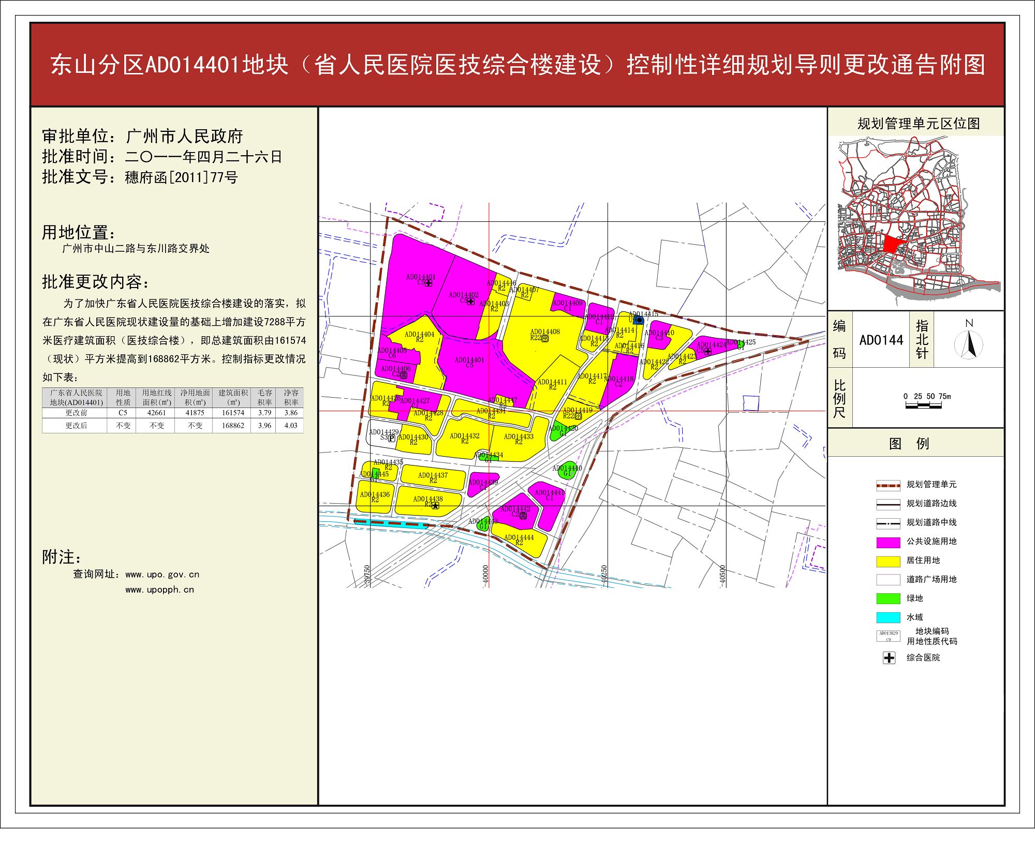The width and height of the screenshot is (1035, 843).
Task: Click hospital cross icon on parcel AD014402
Action: click(470, 301)
